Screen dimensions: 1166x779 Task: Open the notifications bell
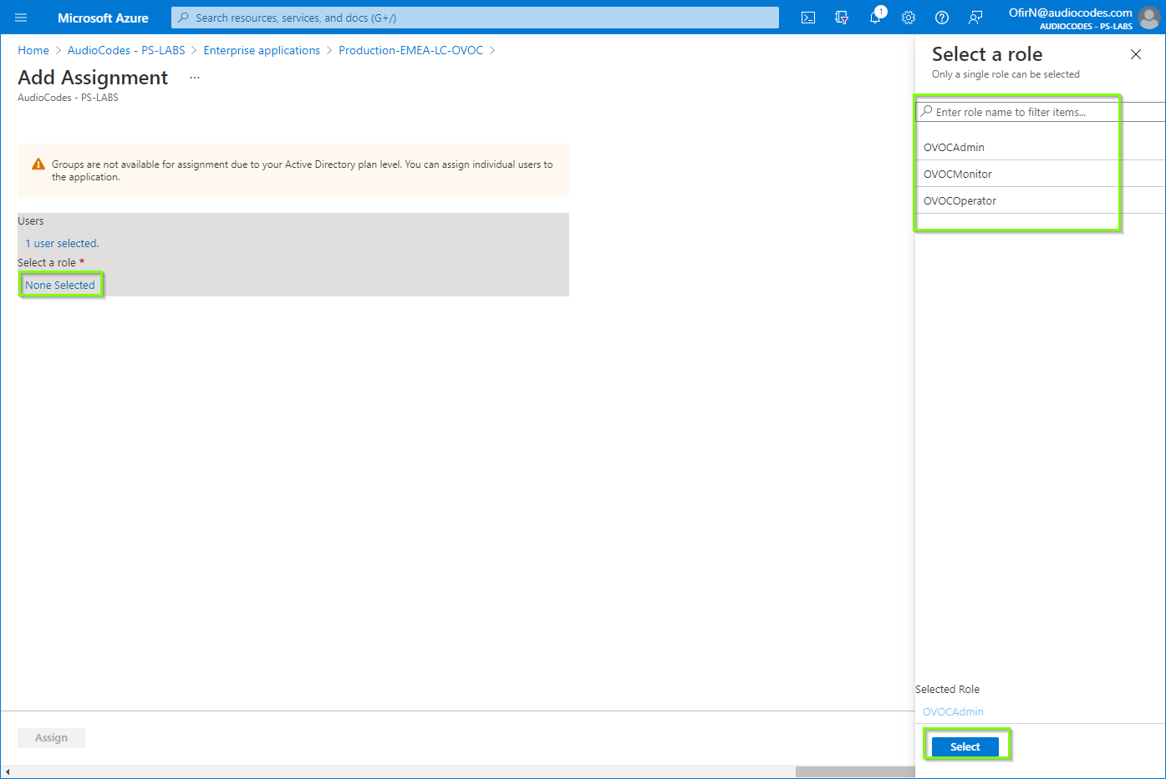pyautogui.click(x=875, y=18)
